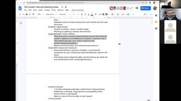Open the Help menu
181x101 pixels.
67,10
